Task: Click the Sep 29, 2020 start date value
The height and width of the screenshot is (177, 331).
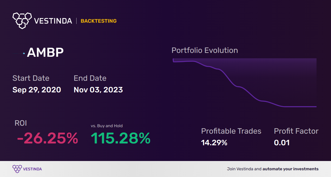Action: [37, 90]
